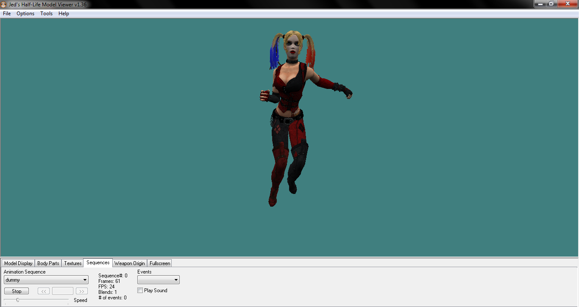The height and width of the screenshot is (307, 579).
Task: Close the Model Viewer window
Action: pyautogui.click(x=567, y=3)
